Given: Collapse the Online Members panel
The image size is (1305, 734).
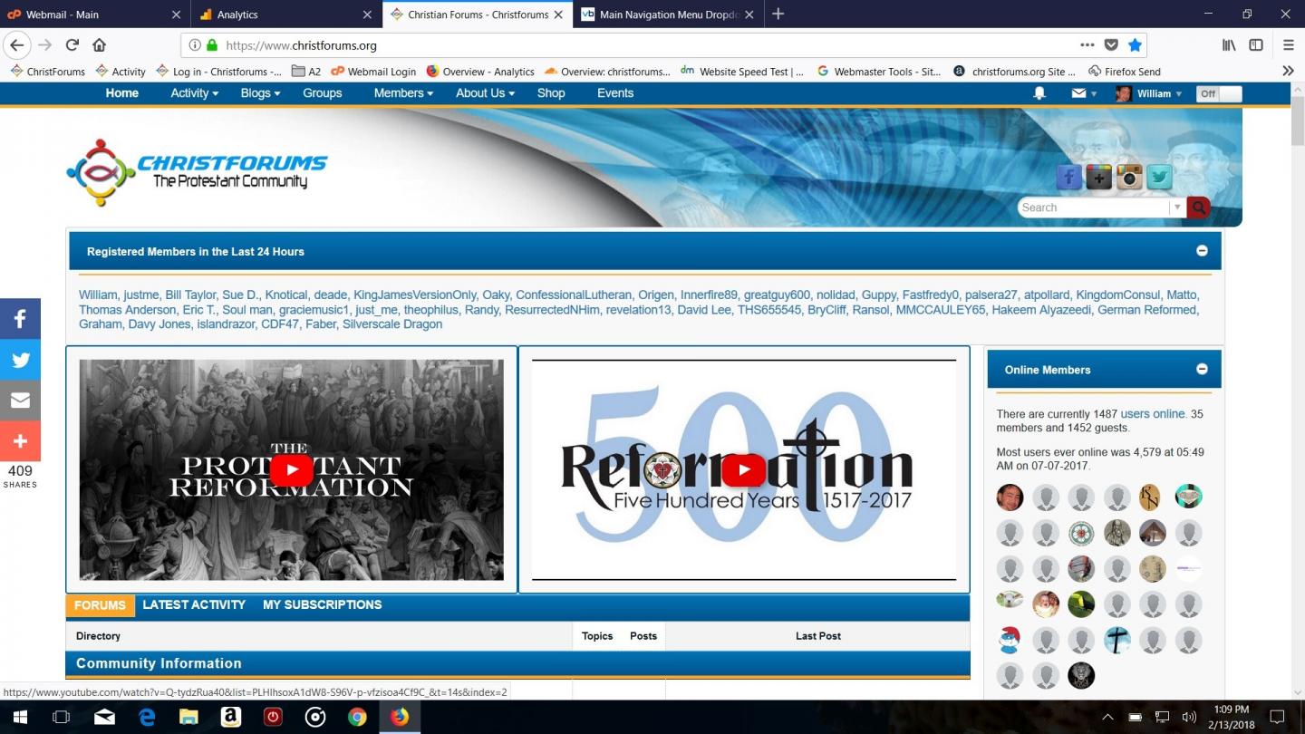Looking at the screenshot, I should [x=1202, y=369].
